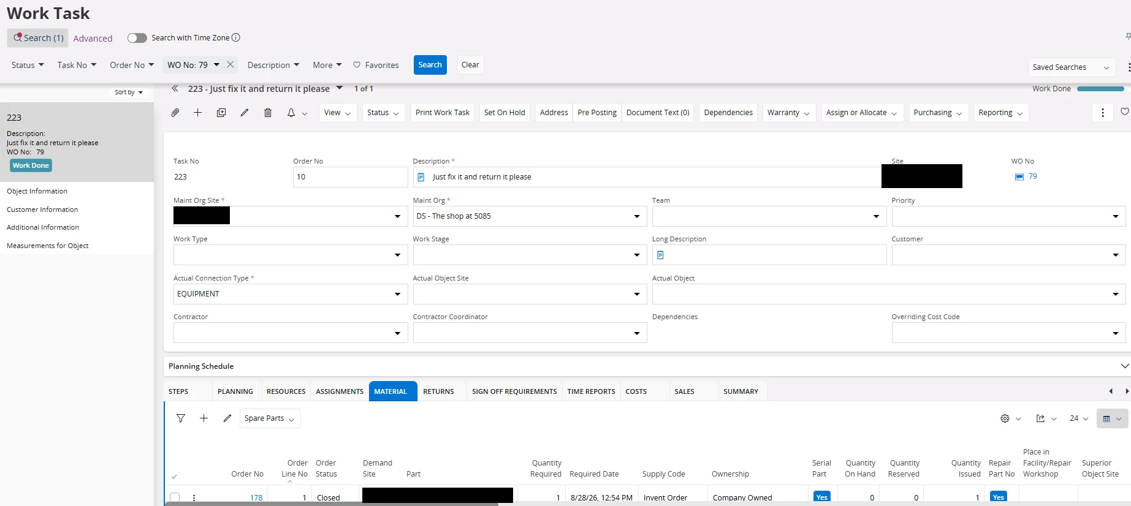Switch to Advanced search
Screen dimensions: 1131x506
(93, 38)
